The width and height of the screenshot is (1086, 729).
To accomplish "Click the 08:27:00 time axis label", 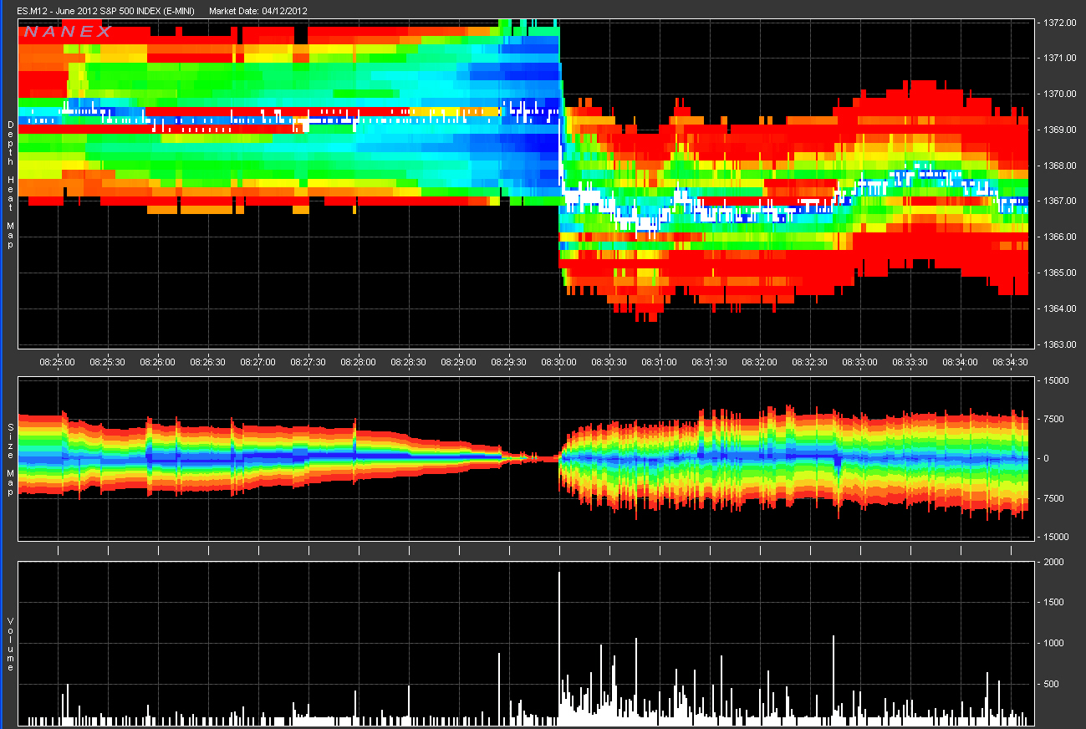I will click(x=258, y=362).
